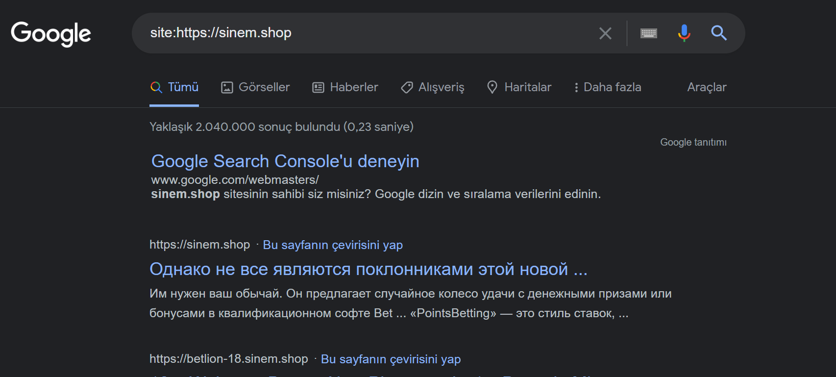Open the Araçlar tools button
This screenshot has height=377, width=836.
707,87
